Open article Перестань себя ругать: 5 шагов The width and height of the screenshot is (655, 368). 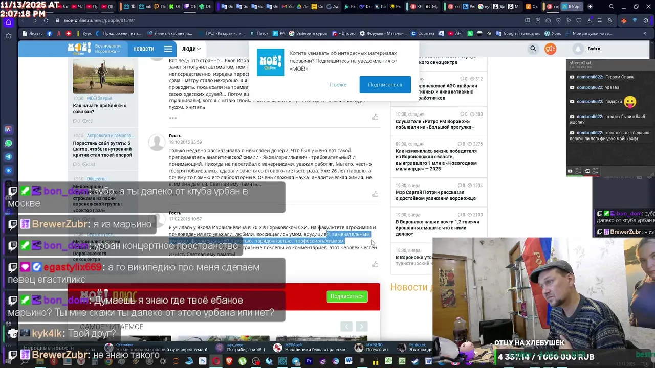(102, 149)
